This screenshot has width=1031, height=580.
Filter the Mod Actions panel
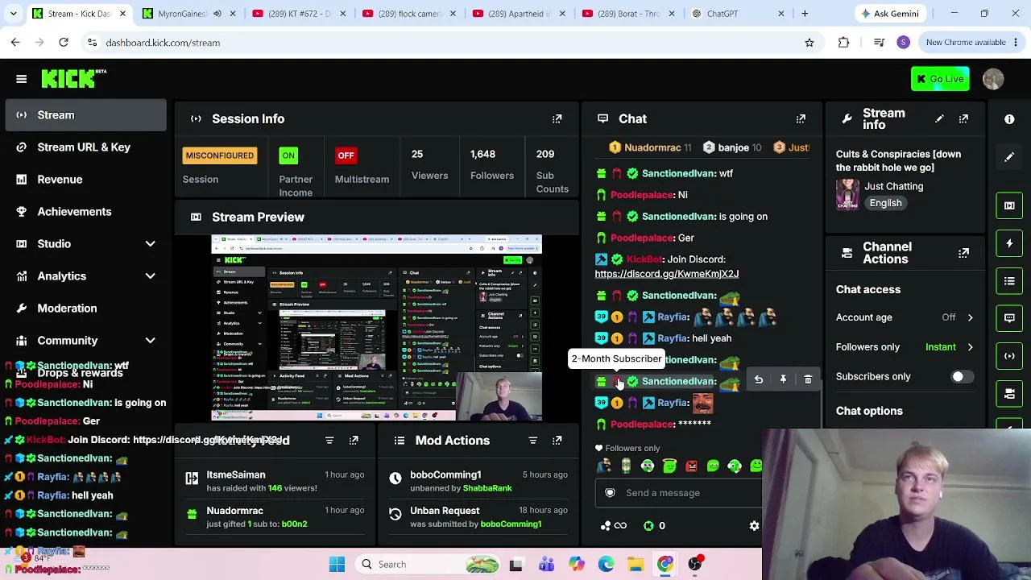[532, 441]
